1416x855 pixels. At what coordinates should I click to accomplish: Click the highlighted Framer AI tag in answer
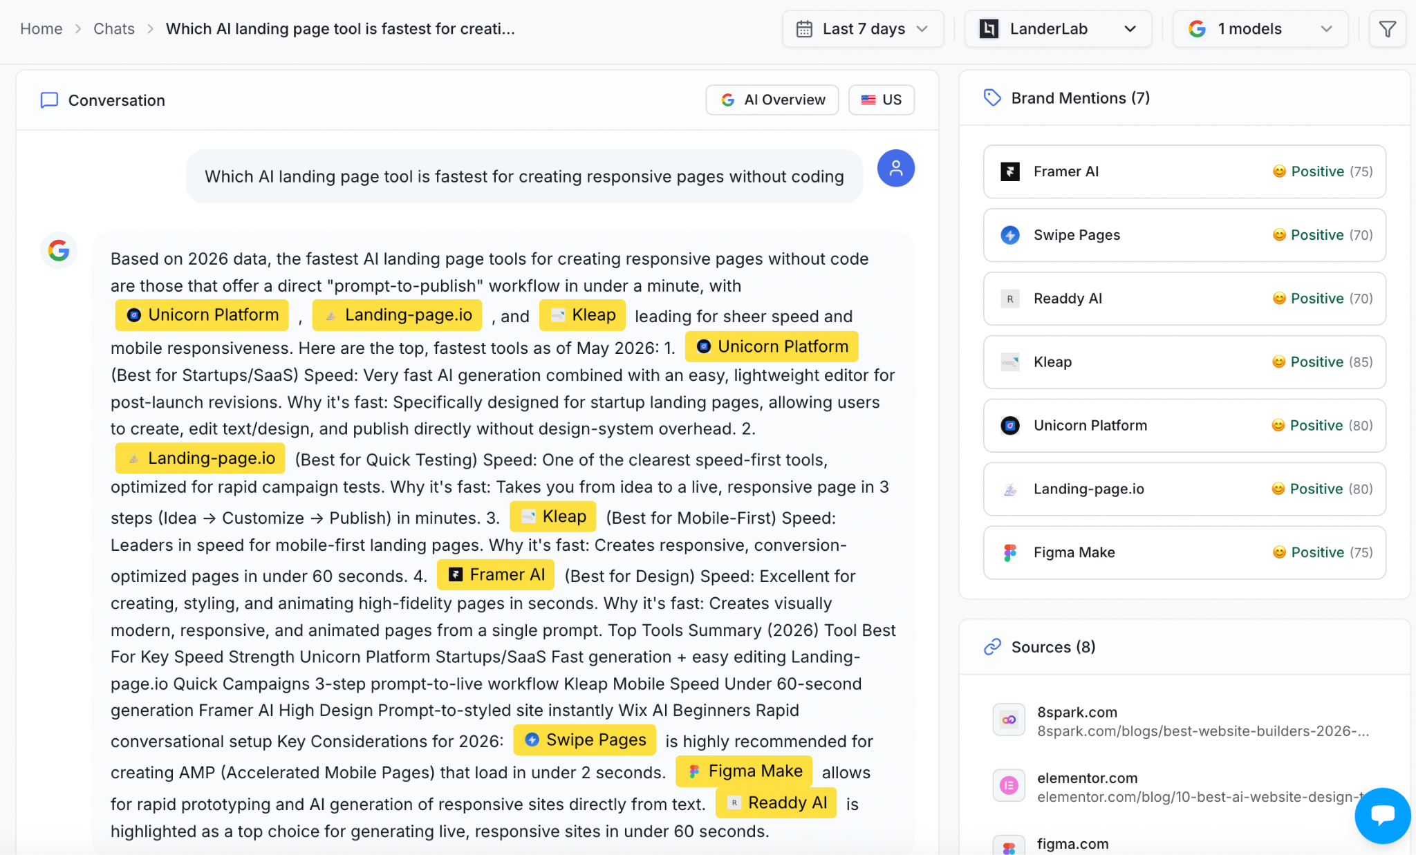pos(496,575)
